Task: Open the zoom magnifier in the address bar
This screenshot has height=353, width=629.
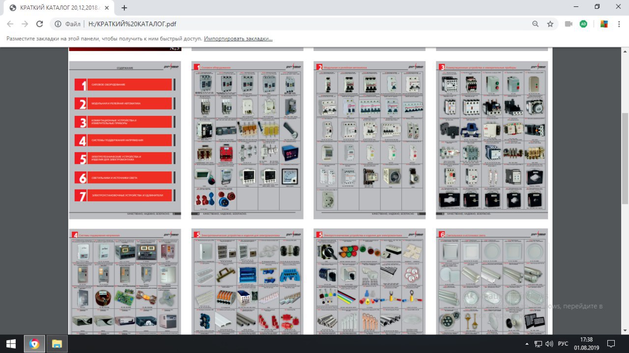Action: point(536,24)
